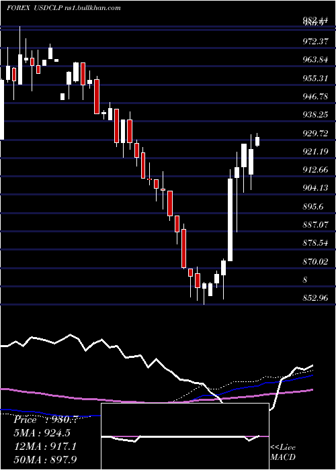Click the 946.78 price level label
The width and height of the screenshot is (336, 470).
(x=315, y=97)
